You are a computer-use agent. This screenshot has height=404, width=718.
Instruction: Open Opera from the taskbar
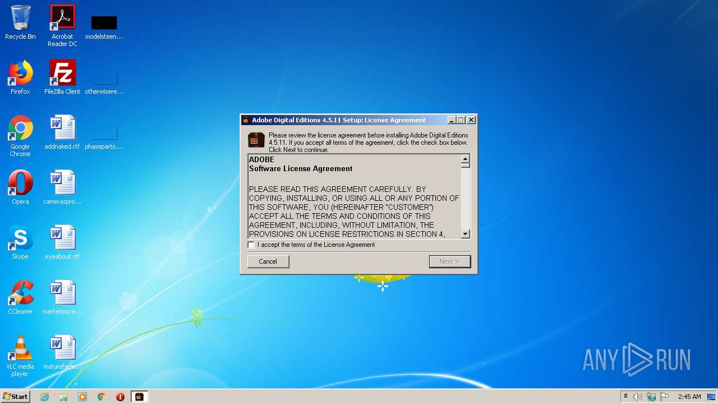point(120,397)
